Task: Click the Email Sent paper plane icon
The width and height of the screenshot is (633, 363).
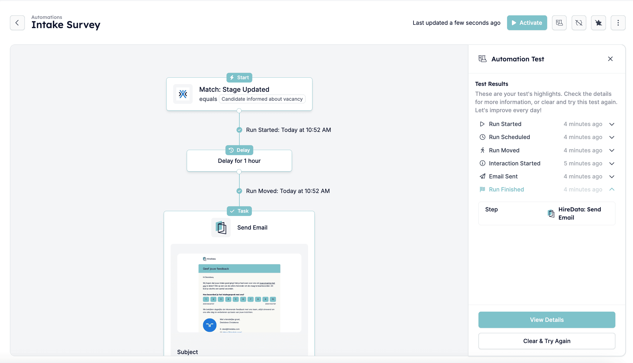Action: click(x=482, y=176)
